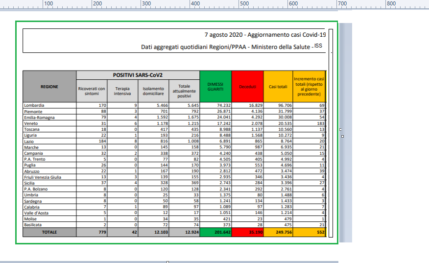Select the Valle d'Aosta row label
Screen dimensions: 429x263
36,213
